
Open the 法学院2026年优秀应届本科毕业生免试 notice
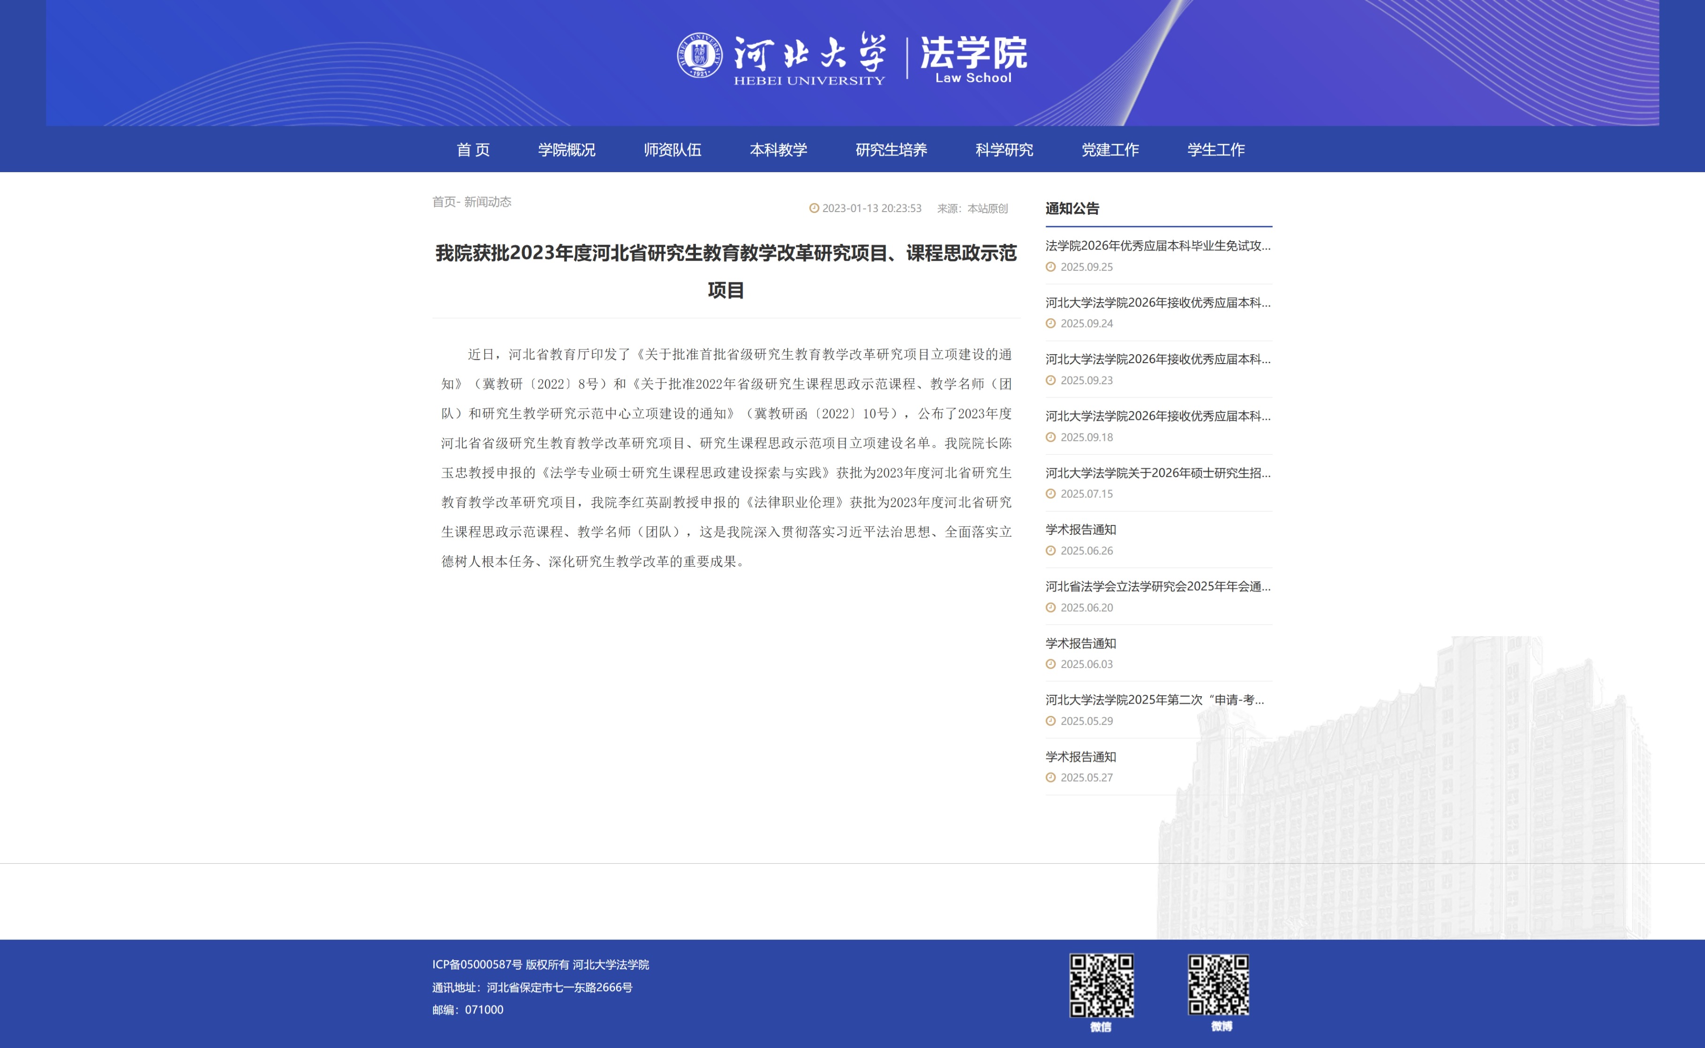click(1158, 245)
